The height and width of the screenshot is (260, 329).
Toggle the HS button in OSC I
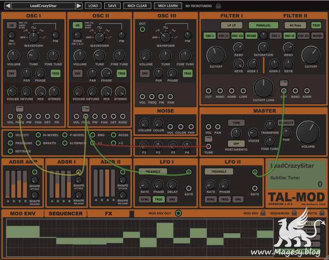[11, 25]
